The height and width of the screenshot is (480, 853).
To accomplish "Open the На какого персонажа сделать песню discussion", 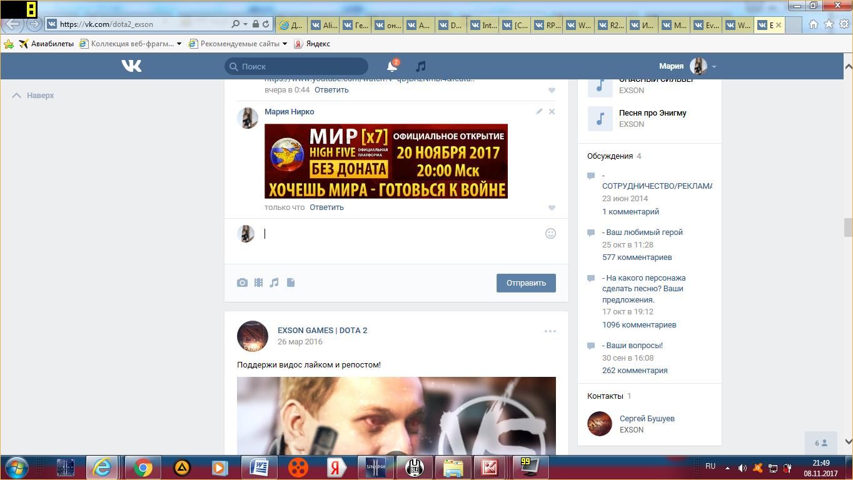I will point(644,289).
